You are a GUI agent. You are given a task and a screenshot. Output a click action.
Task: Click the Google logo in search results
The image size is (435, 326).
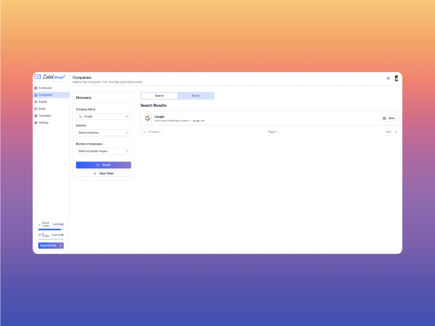click(148, 118)
